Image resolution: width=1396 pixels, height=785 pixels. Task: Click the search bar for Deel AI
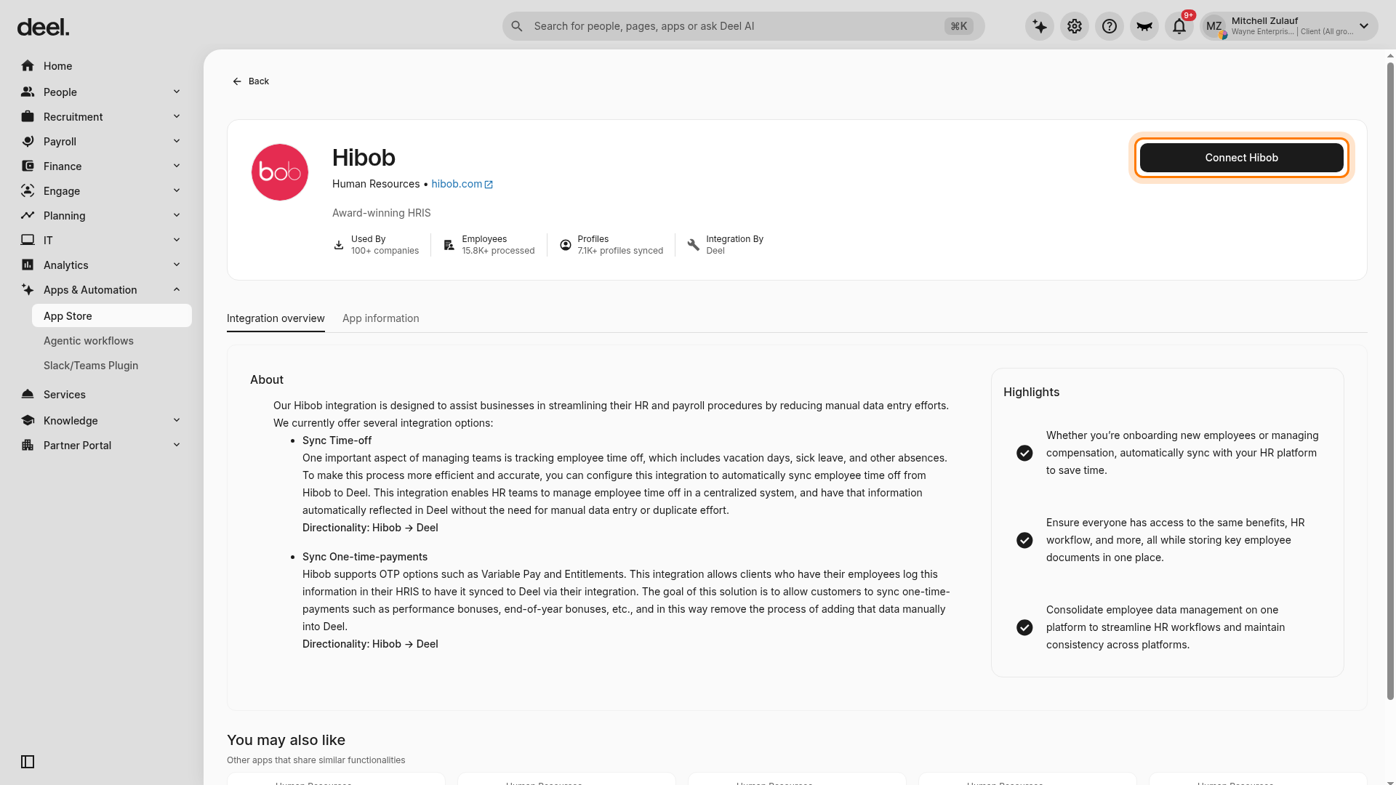point(743,26)
